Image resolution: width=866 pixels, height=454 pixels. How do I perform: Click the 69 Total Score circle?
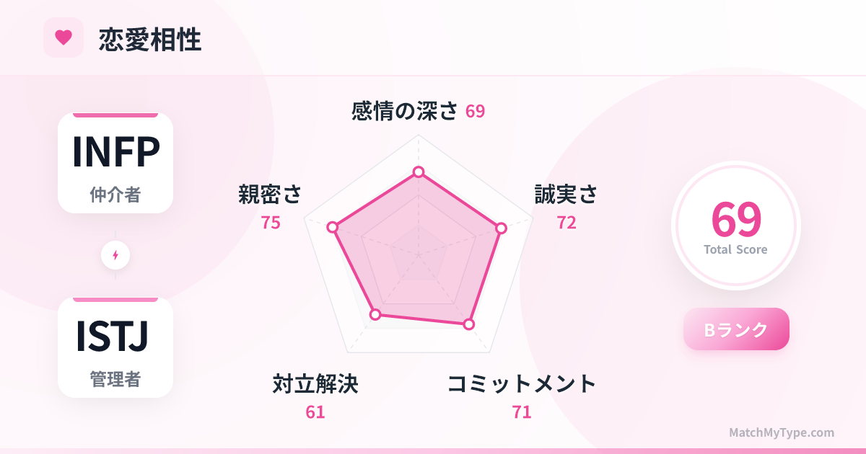[x=736, y=226]
